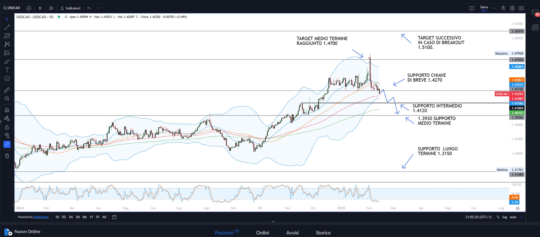Toggle logarithmic scale with log button

505,217
